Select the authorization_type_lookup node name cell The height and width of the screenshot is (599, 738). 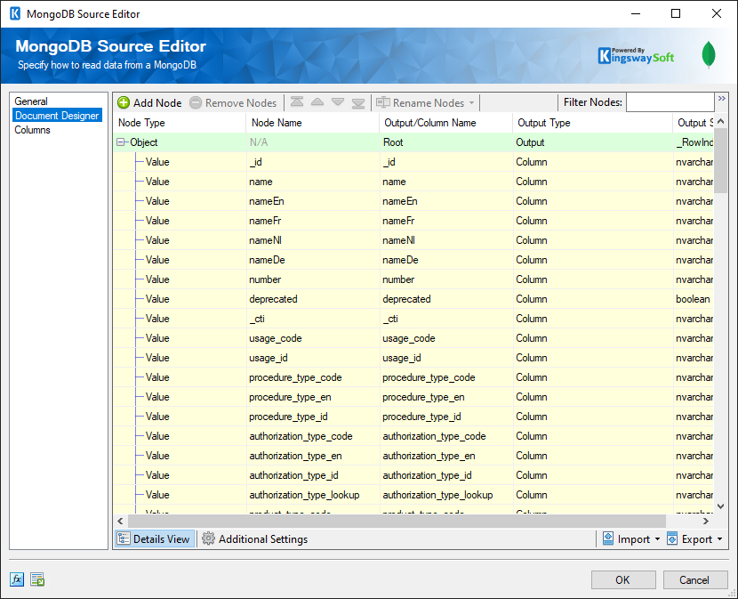click(x=313, y=494)
